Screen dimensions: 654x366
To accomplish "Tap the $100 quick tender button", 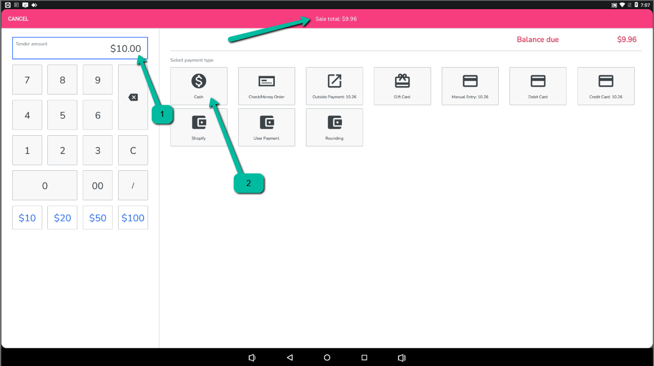I will (133, 218).
